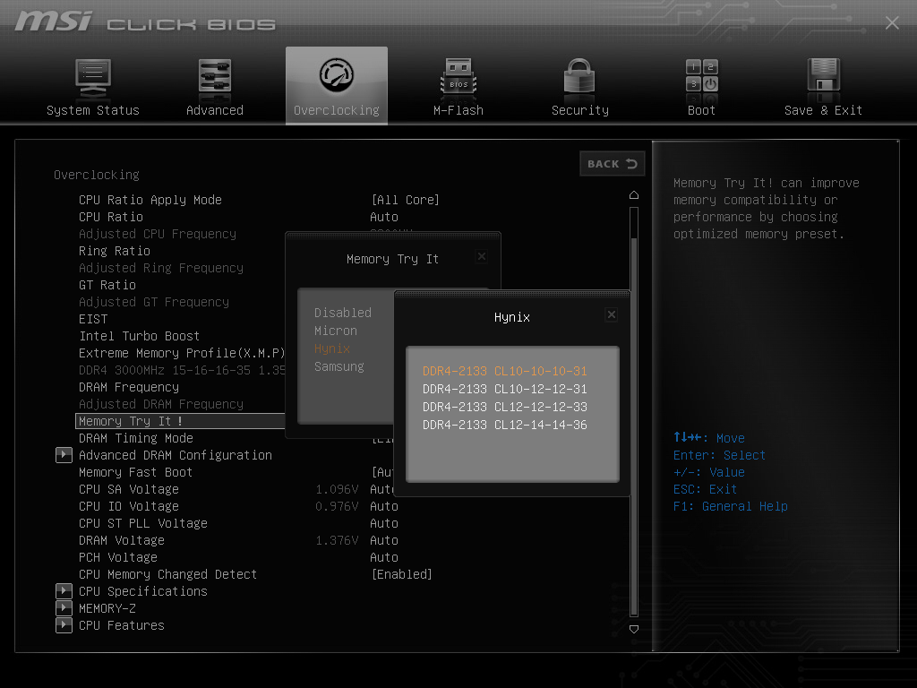Select Extreme Memory Profile(X.M.P) setting

tap(182, 353)
